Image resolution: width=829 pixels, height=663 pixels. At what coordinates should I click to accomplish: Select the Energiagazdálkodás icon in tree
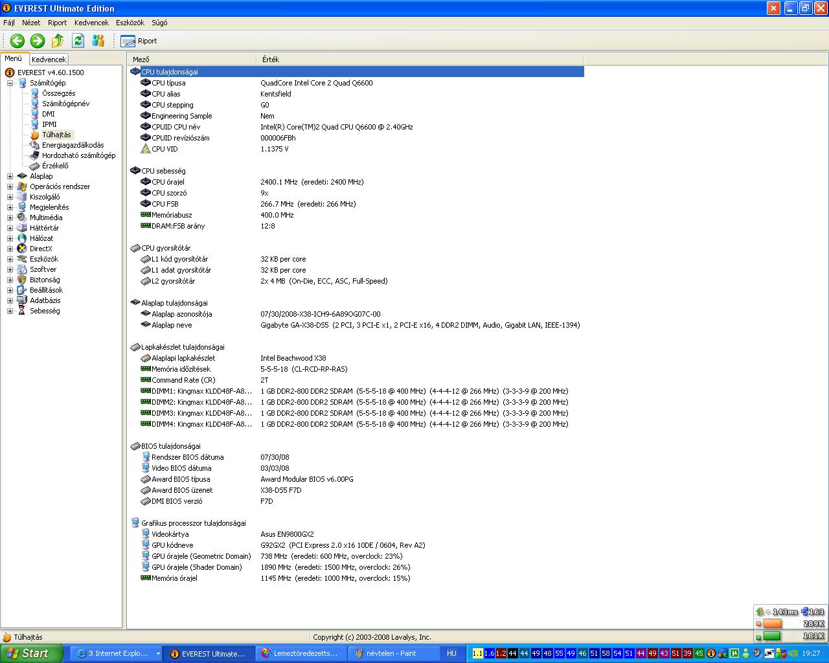[35, 145]
